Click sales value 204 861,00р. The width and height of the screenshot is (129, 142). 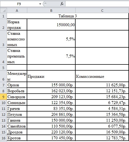coord(51,114)
